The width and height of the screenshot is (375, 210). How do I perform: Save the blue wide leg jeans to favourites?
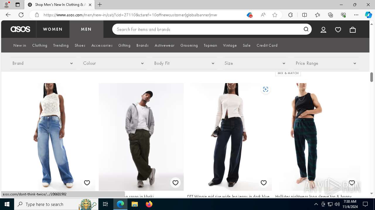[x=87, y=183]
